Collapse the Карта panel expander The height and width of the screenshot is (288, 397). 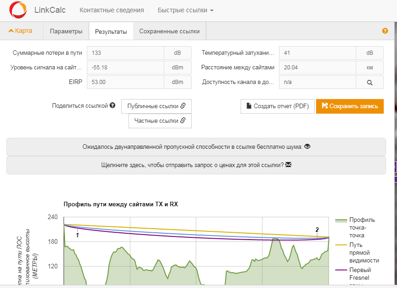[x=21, y=31]
